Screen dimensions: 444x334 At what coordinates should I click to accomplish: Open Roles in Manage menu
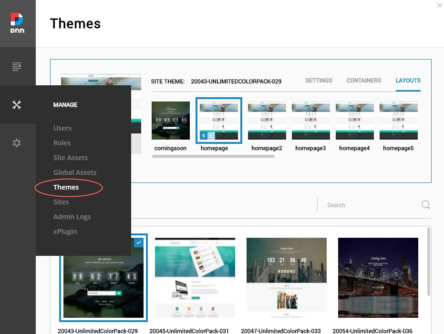point(62,143)
